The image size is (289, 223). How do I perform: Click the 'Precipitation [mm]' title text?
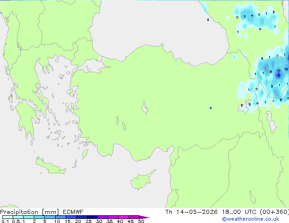click(x=30, y=212)
